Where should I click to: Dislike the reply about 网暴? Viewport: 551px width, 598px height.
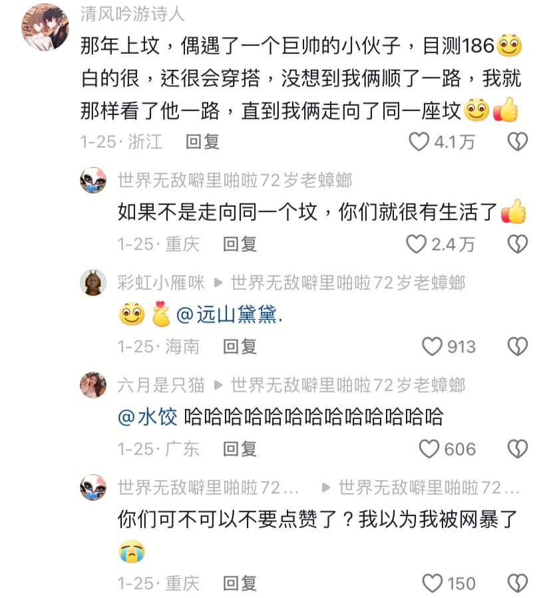518,583
